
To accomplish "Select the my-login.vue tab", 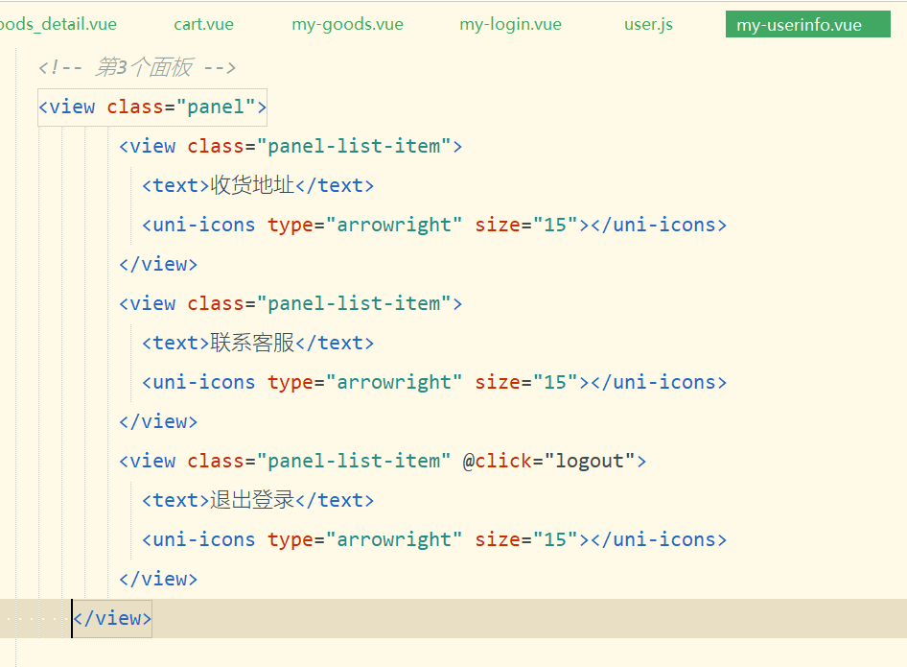I will click(511, 24).
